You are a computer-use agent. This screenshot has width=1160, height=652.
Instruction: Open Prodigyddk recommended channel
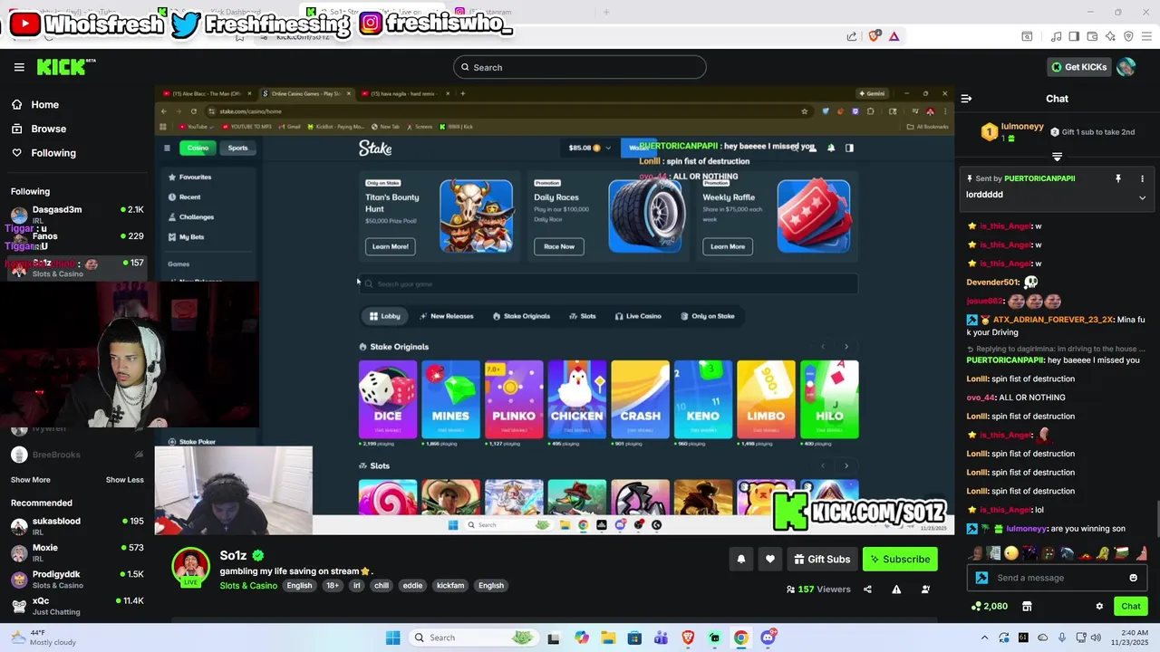click(x=77, y=580)
